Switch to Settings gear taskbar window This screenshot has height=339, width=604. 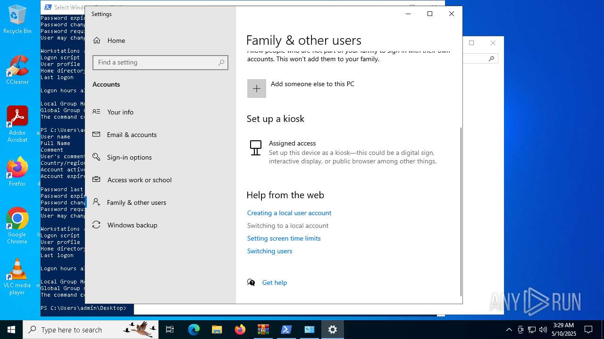pyautogui.click(x=333, y=330)
